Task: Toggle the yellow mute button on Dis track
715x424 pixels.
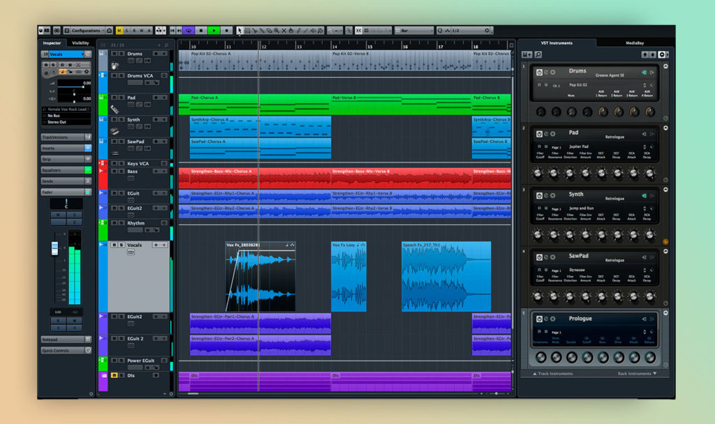Action: click(115, 375)
